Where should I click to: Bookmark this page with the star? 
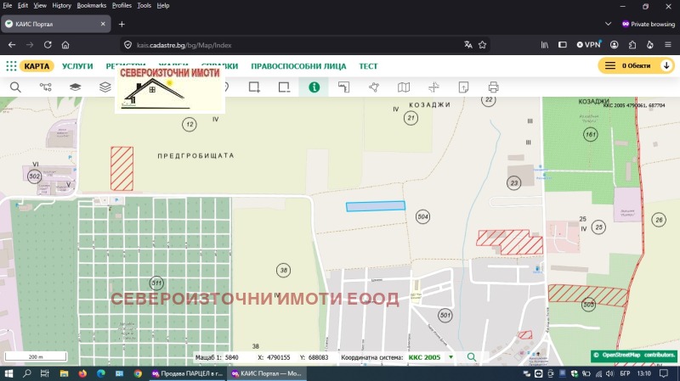point(482,45)
